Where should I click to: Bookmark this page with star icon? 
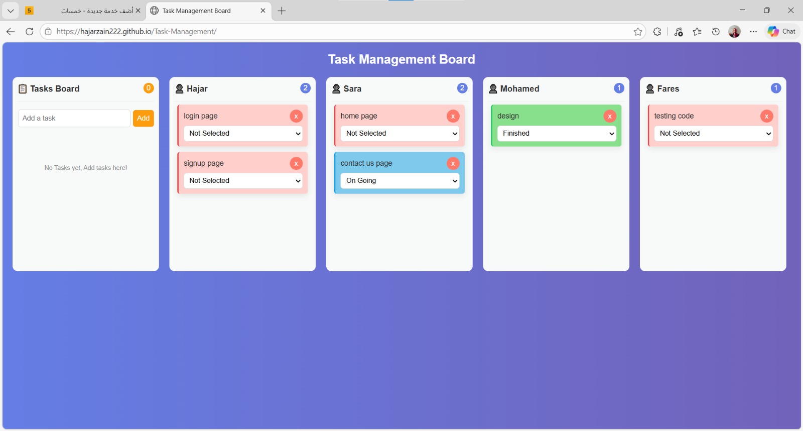[x=638, y=32]
